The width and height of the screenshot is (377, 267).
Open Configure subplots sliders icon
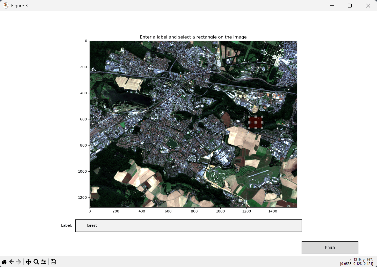point(44,262)
